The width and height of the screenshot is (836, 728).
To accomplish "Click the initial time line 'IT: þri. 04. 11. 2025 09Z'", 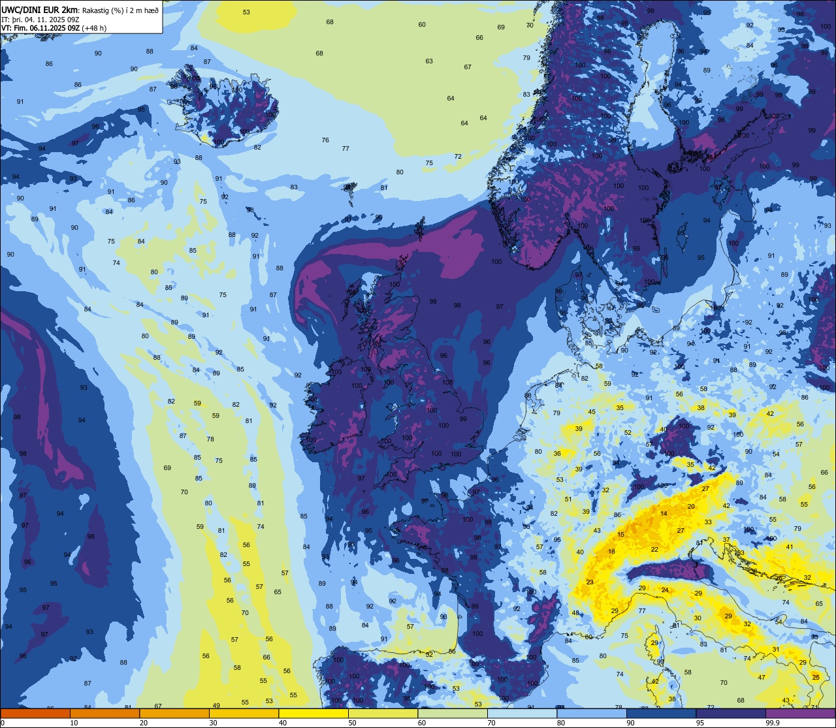I will click(40, 19).
